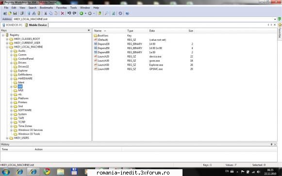This screenshot has height=176, width=282.
Task: Click the Cut scissors icon
Action: point(46,13)
